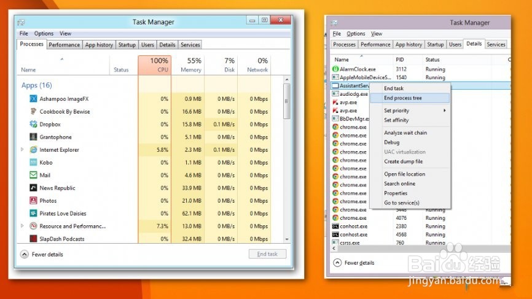Click the csrss.exe process icon
The height and width of the screenshot is (299, 532).
(x=335, y=243)
